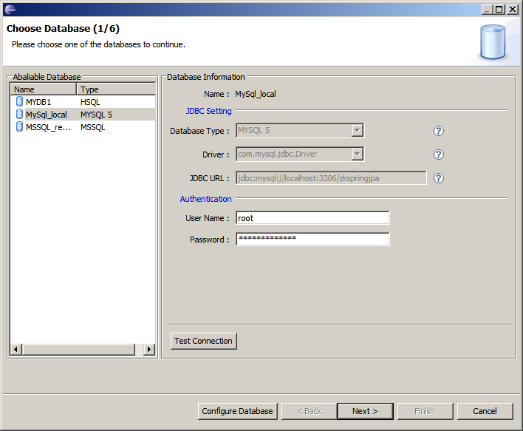523x431 pixels.
Task: Expand the Database Type dropdown arrow
Action: pos(358,130)
